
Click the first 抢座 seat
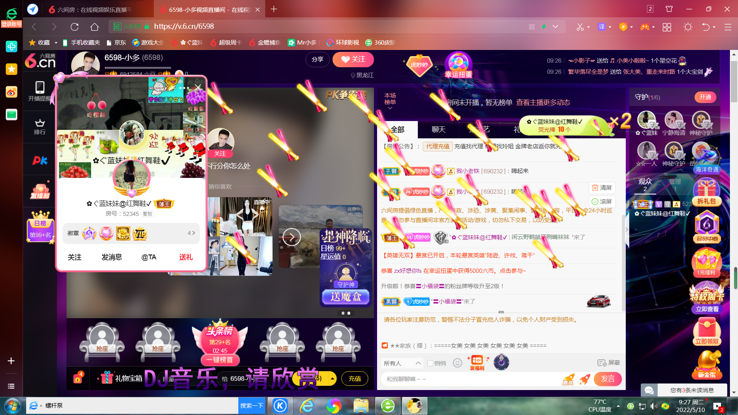tap(102, 342)
